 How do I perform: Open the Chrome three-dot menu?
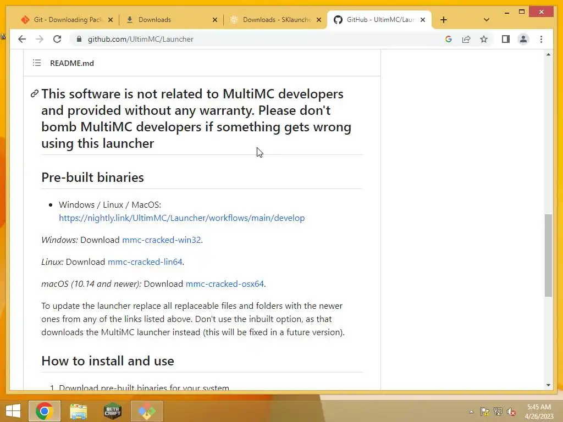coord(541,39)
